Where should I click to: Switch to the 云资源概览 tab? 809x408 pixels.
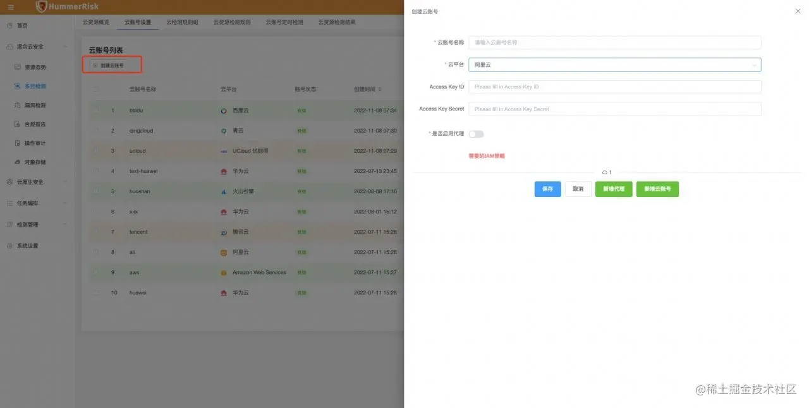point(96,22)
